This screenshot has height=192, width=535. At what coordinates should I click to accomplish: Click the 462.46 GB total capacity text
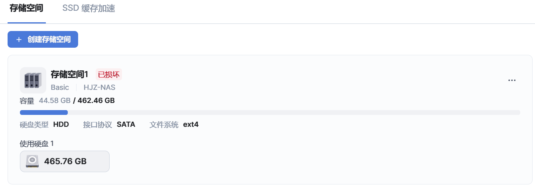(96, 101)
